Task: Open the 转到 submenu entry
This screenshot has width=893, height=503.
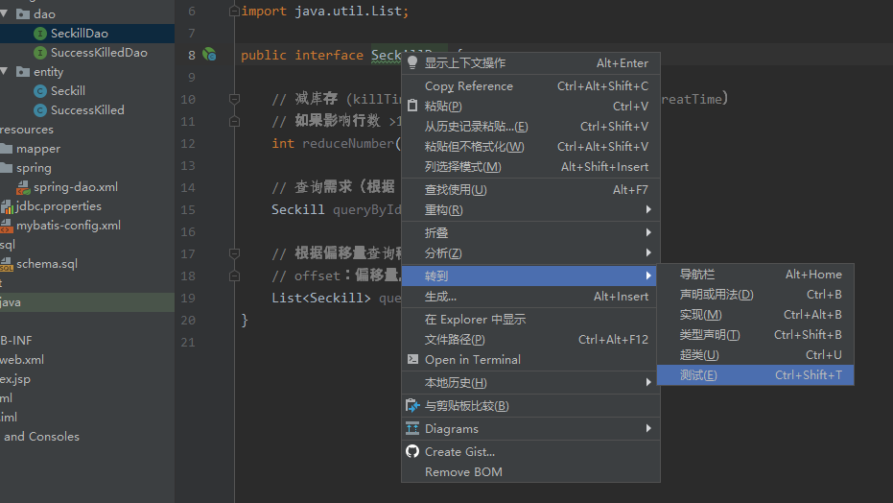Action: click(530, 275)
